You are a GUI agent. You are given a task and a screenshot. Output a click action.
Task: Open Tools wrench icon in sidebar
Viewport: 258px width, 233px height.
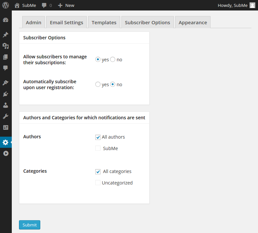point(6,116)
